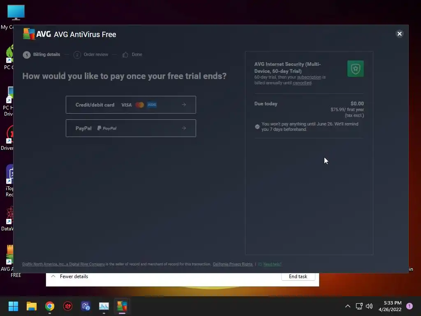421x316 pixels.
Task: Open AVG taskbar icon
Action: coord(122,306)
